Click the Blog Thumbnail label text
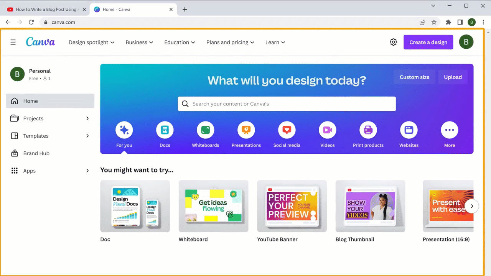 [x=355, y=239]
